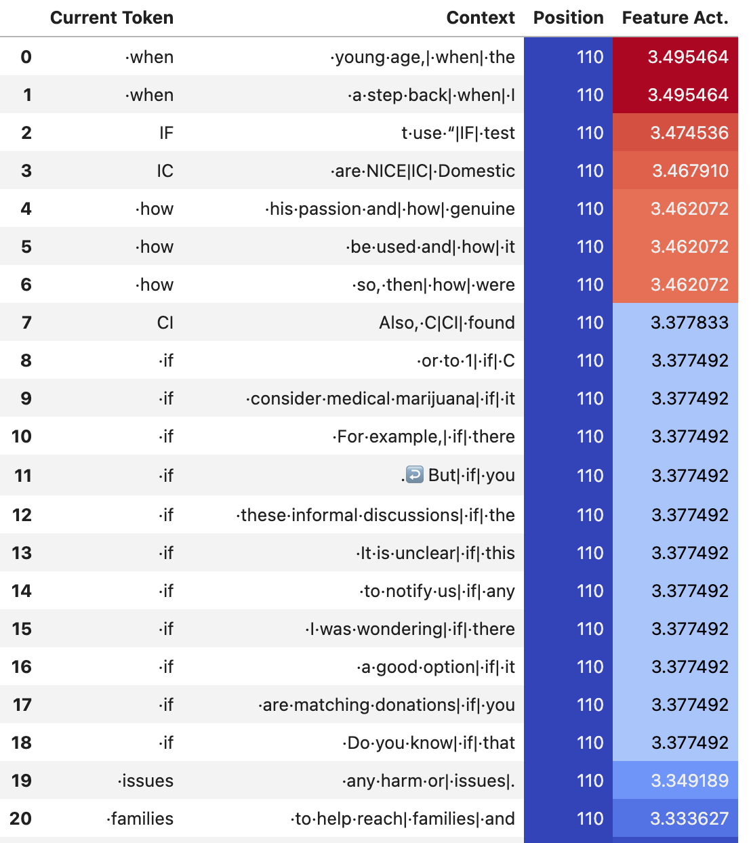Image resolution: width=751 pixels, height=843 pixels.
Task: Click the '·families' current token cell
Action: 140,819
